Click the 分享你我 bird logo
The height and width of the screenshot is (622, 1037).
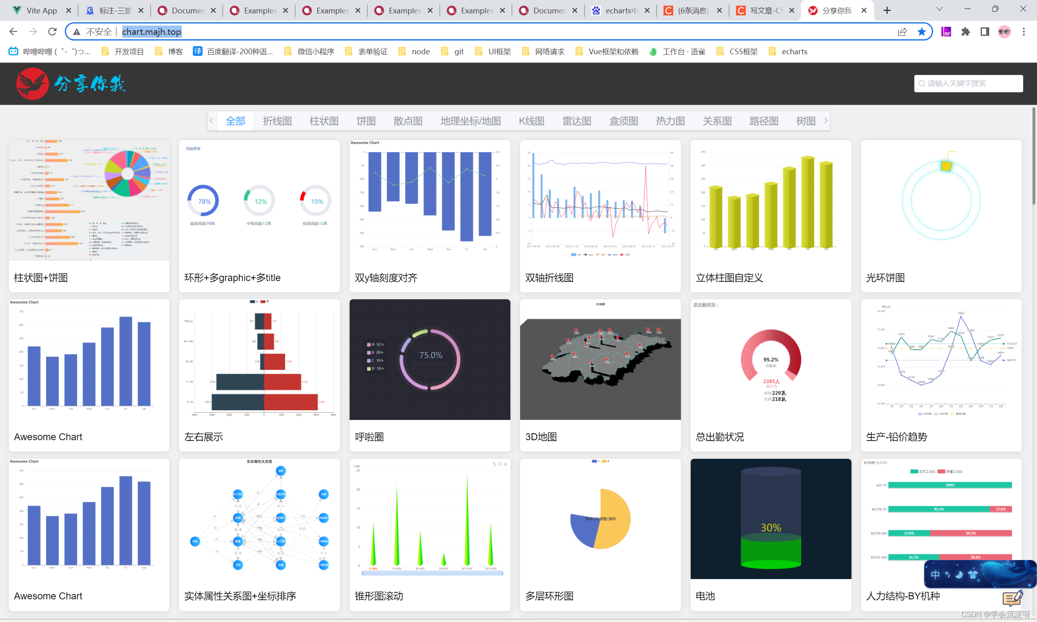point(32,84)
